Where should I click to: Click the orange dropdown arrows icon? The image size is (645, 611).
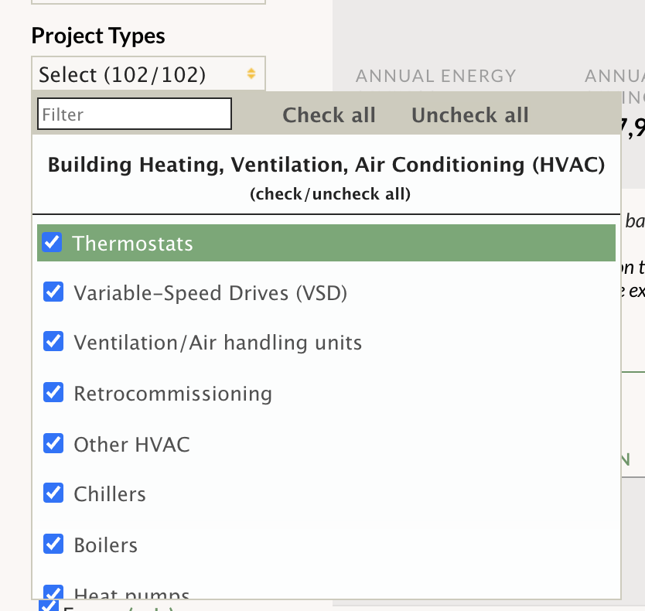click(251, 73)
